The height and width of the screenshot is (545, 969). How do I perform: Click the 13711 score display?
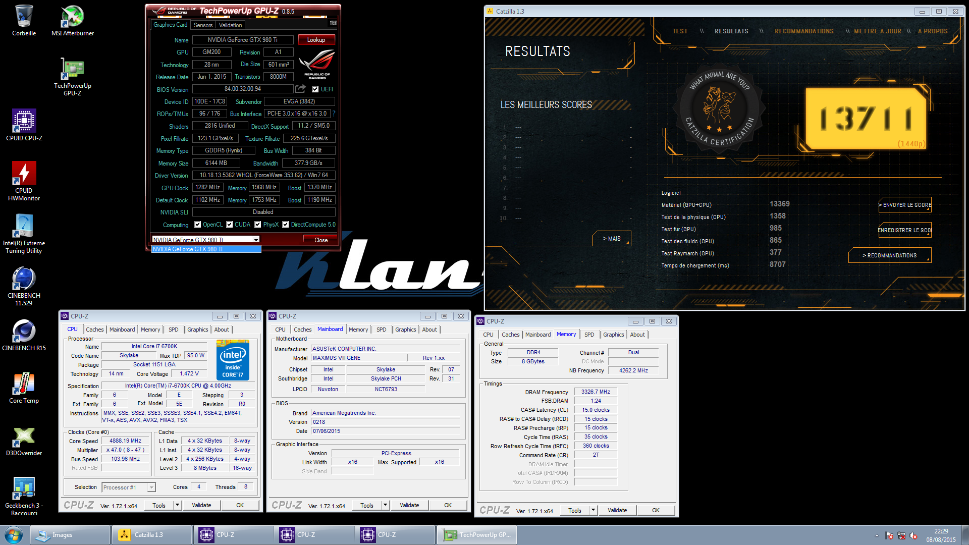click(x=866, y=119)
